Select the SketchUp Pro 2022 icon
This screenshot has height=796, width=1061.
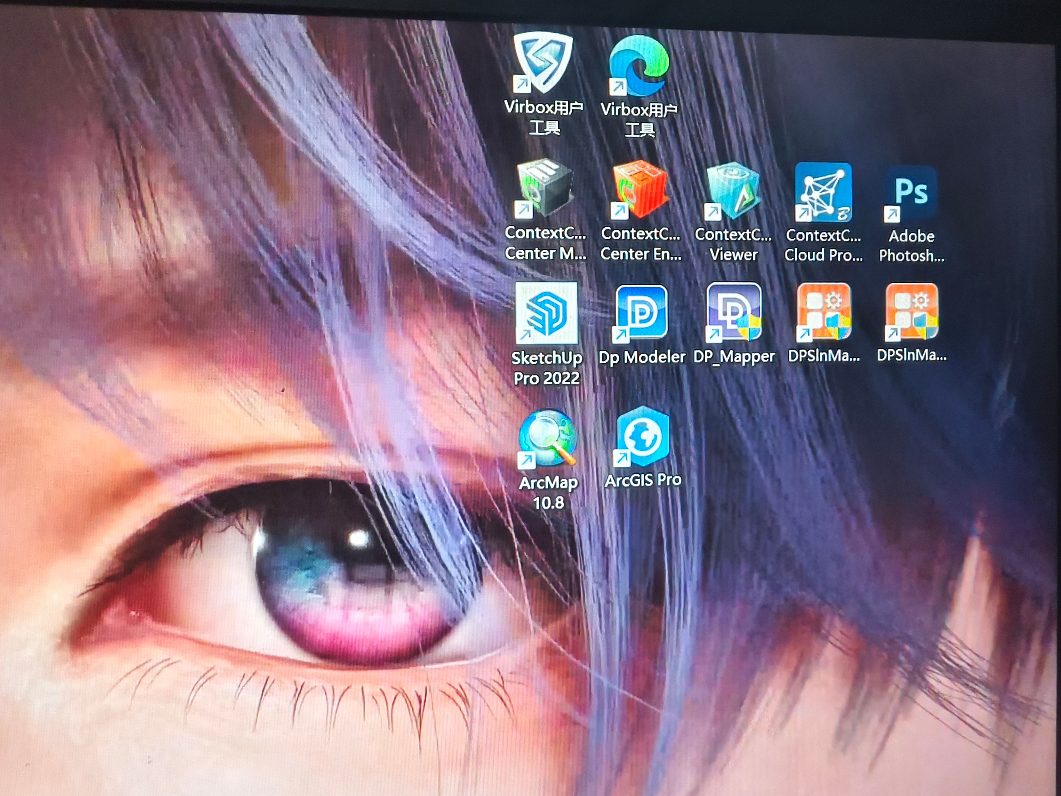click(546, 313)
